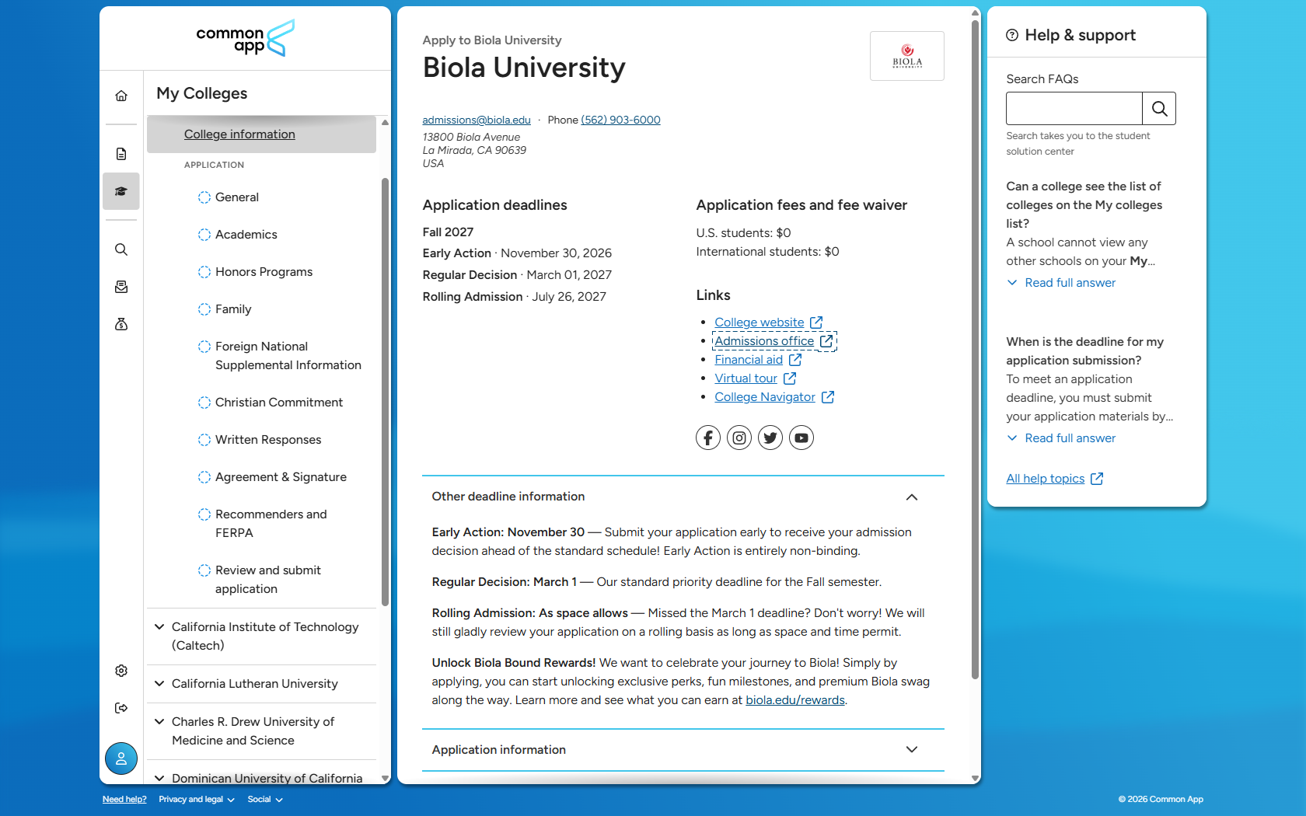Screen dimensions: 1306x816
Task: Read full answer about submission deadline
Action: tap(1061, 438)
